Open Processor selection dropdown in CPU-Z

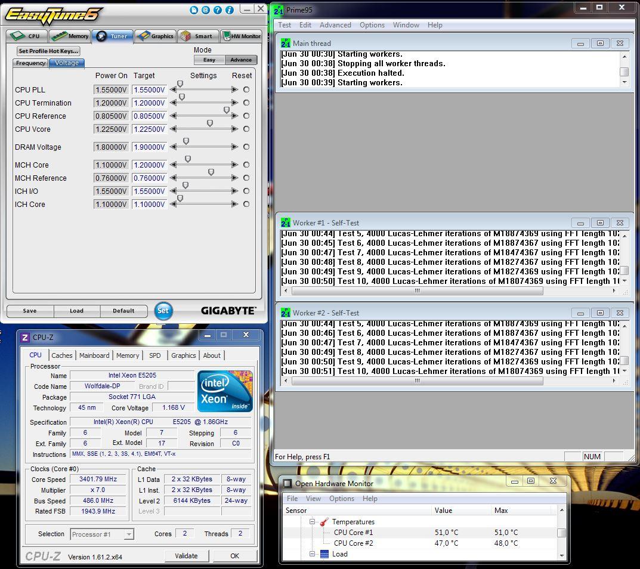point(101,534)
